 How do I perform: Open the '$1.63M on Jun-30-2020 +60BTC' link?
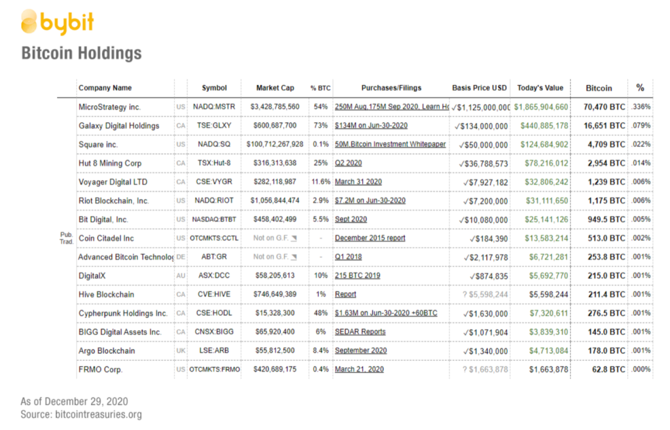[x=386, y=314]
